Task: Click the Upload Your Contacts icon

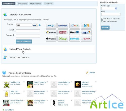Action: (5, 49)
